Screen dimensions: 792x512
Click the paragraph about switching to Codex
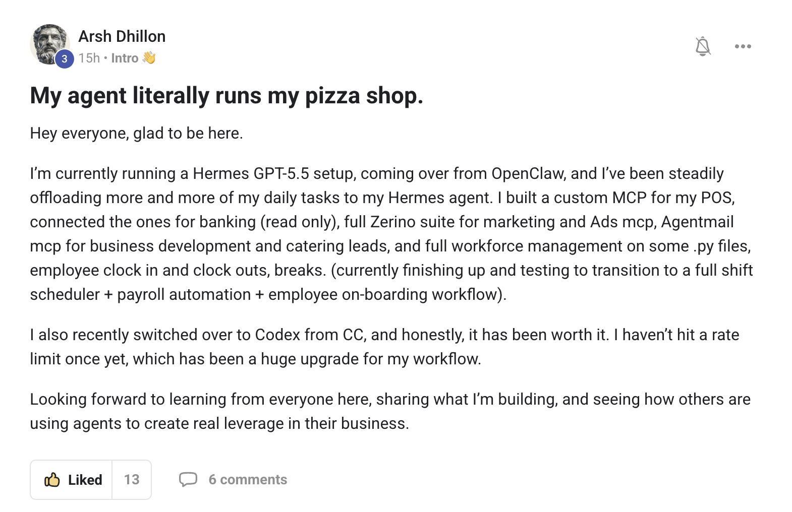pos(384,347)
